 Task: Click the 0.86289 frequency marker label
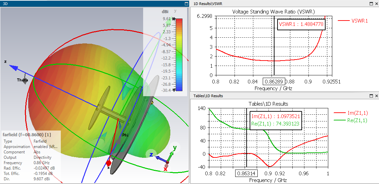[274, 82]
